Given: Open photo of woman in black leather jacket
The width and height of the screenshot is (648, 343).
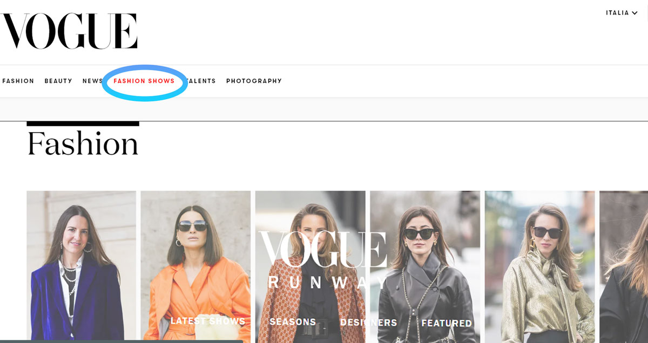Looking at the screenshot, I should pos(425,267).
